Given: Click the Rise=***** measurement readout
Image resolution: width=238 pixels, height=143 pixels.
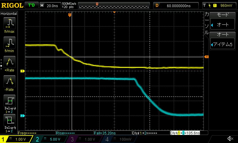Looking at the screenshot, I should [x=75, y=133].
